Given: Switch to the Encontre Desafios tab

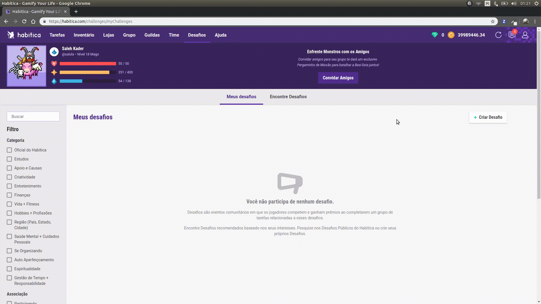Looking at the screenshot, I should tap(288, 97).
